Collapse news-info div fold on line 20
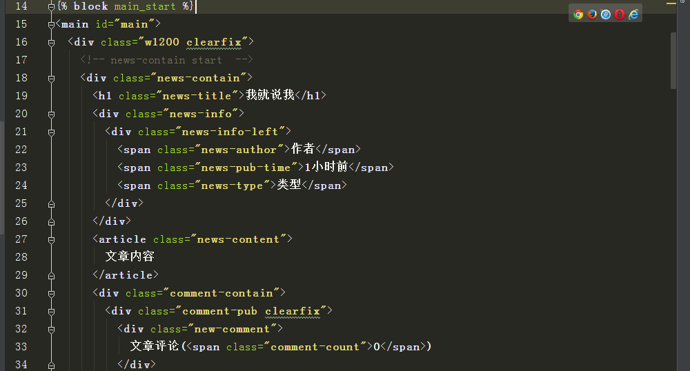This screenshot has height=371, width=690. [51, 114]
